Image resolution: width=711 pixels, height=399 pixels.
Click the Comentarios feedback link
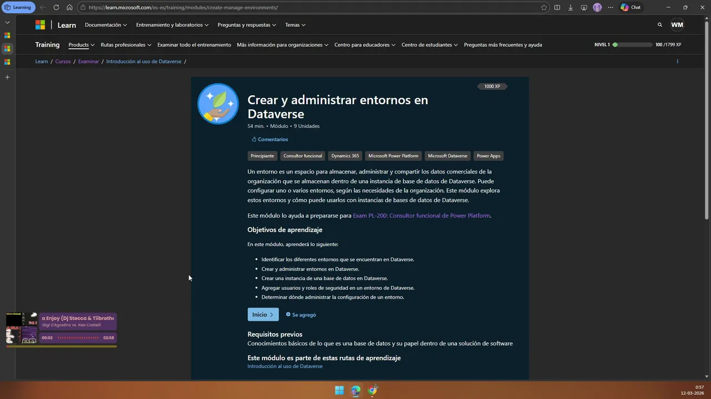[269, 140]
